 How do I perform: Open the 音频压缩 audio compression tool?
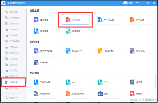tap(44, 31)
